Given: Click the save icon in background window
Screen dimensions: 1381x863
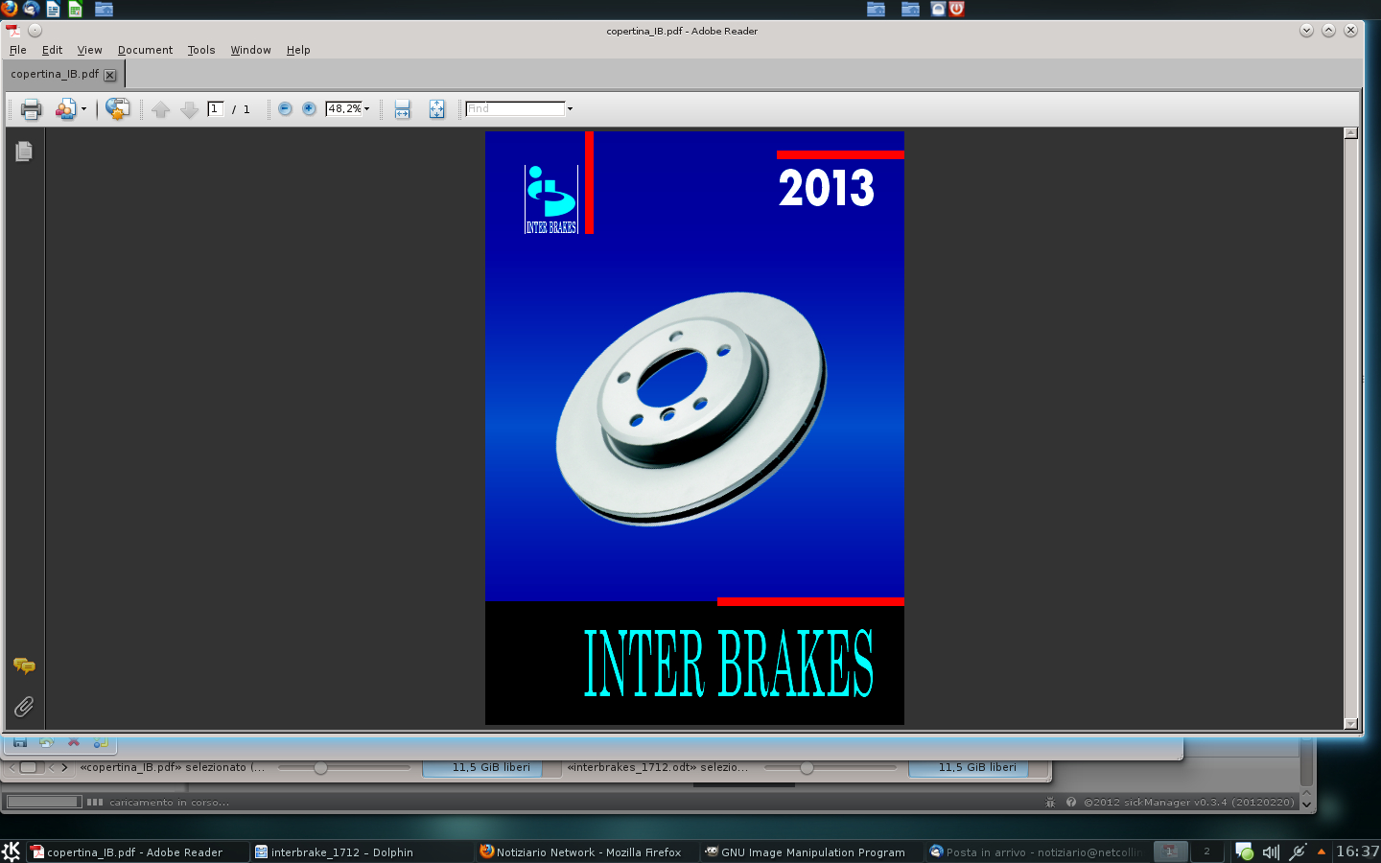Looking at the screenshot, I should click(20, 742).
